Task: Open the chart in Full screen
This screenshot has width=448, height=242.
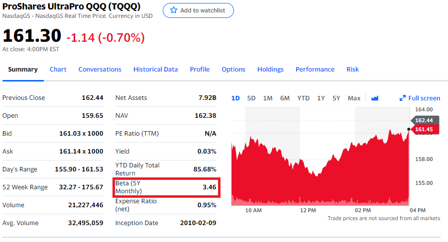Action: (x=420, y=98)
